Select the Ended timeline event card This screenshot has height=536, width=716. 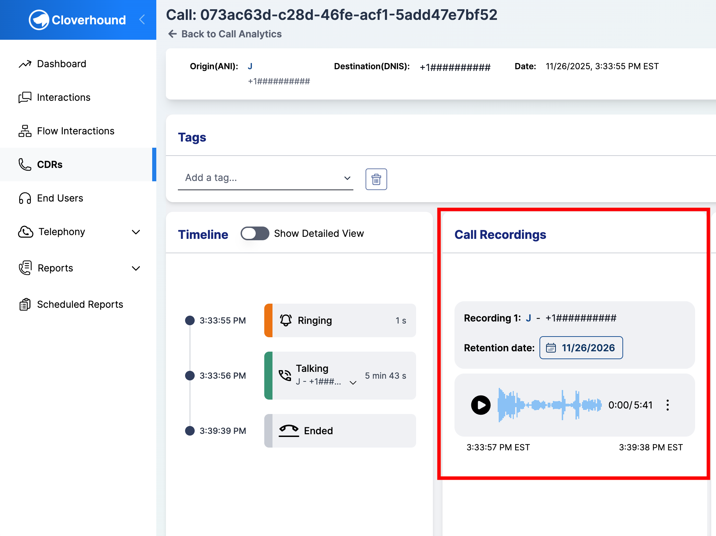[340, 431]
